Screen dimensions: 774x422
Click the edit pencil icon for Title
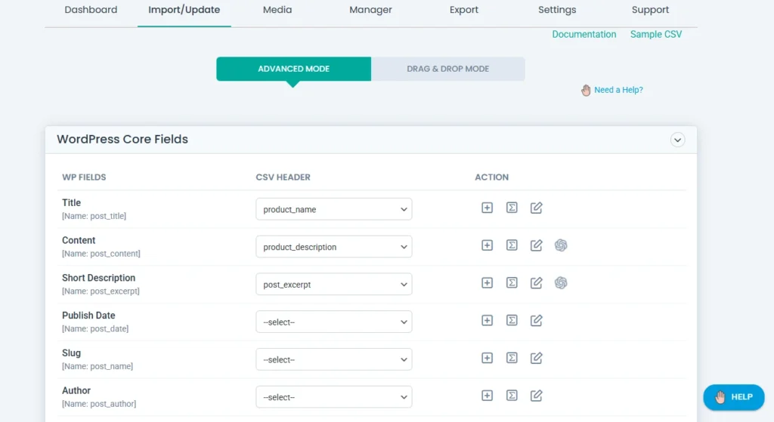pos(536,208)
